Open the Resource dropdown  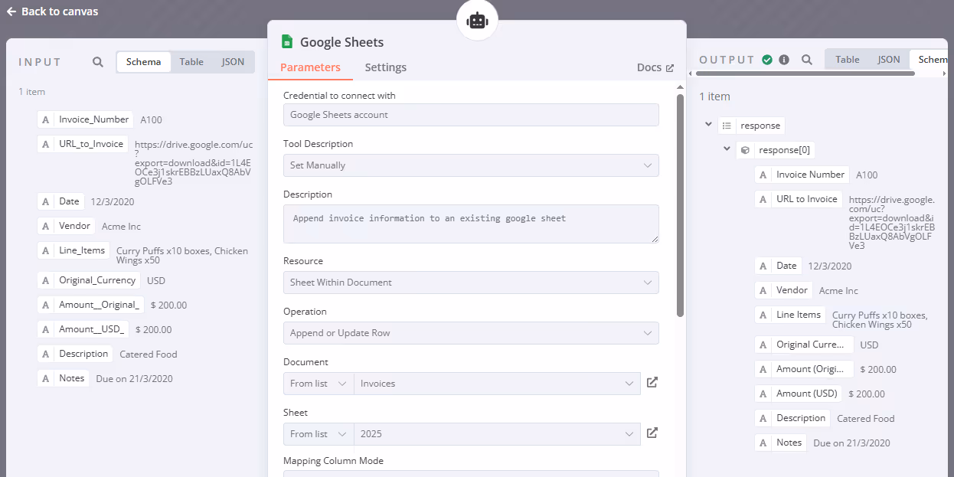pos(471,283)
